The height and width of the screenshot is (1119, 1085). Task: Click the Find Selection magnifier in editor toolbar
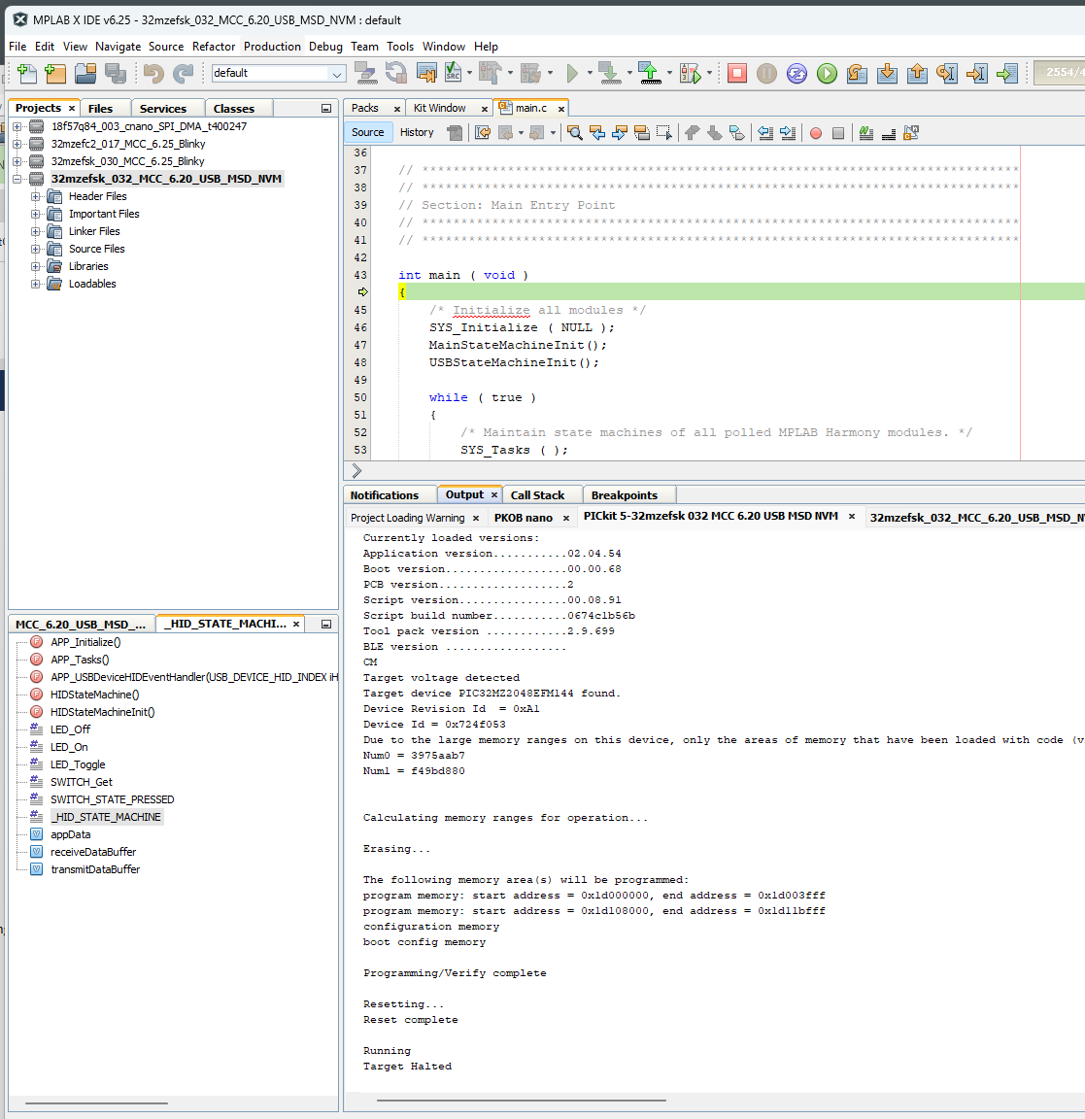tap(575, 133)
